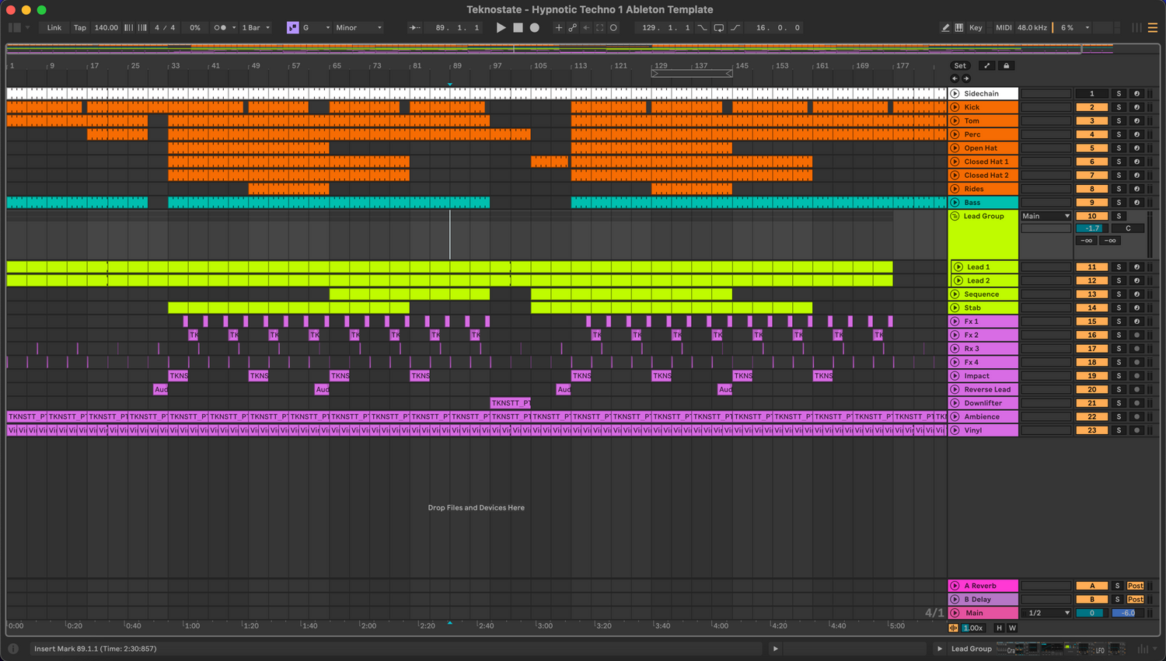Screen dimensions: 1166x661
Task: Click the mixer bars icon in status bar
Action: click(1143, 649)
